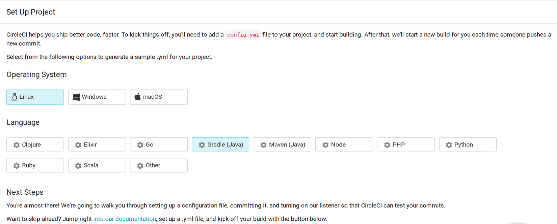The height and width of the screenshot is (224, 557).
Task: Click the Set Up Project heading
Action: (x=31, y=12)
